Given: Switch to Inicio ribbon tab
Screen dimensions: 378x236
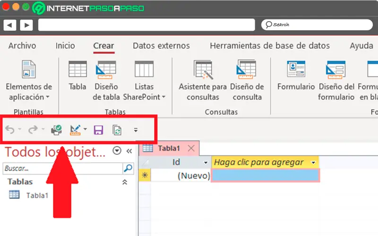Looking at the screenshot, I should point(65,45).
